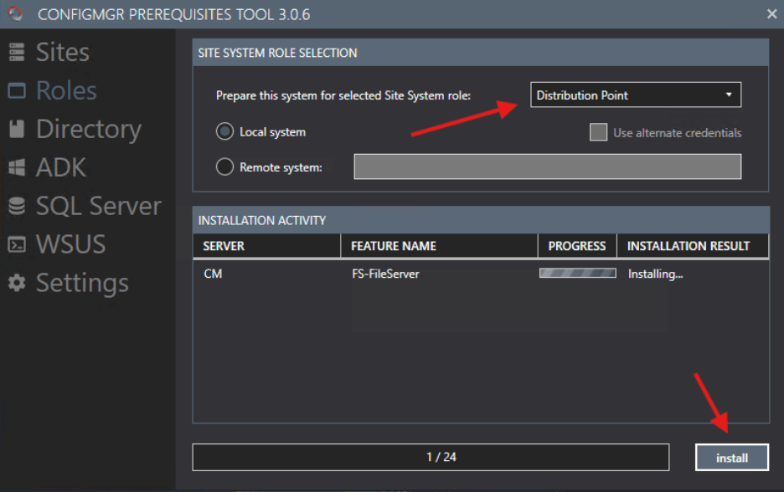Click the ConfigMgr Prerequisites Tool title bar icon
This screenshot has height=492, width=784.
(x=15, y=13)
